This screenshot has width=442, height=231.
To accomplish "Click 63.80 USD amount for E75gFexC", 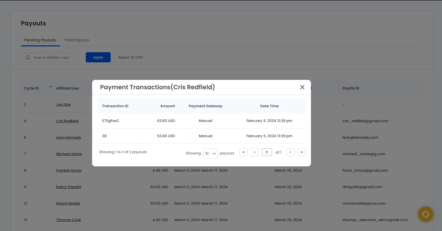I will (x=166, y=121).
